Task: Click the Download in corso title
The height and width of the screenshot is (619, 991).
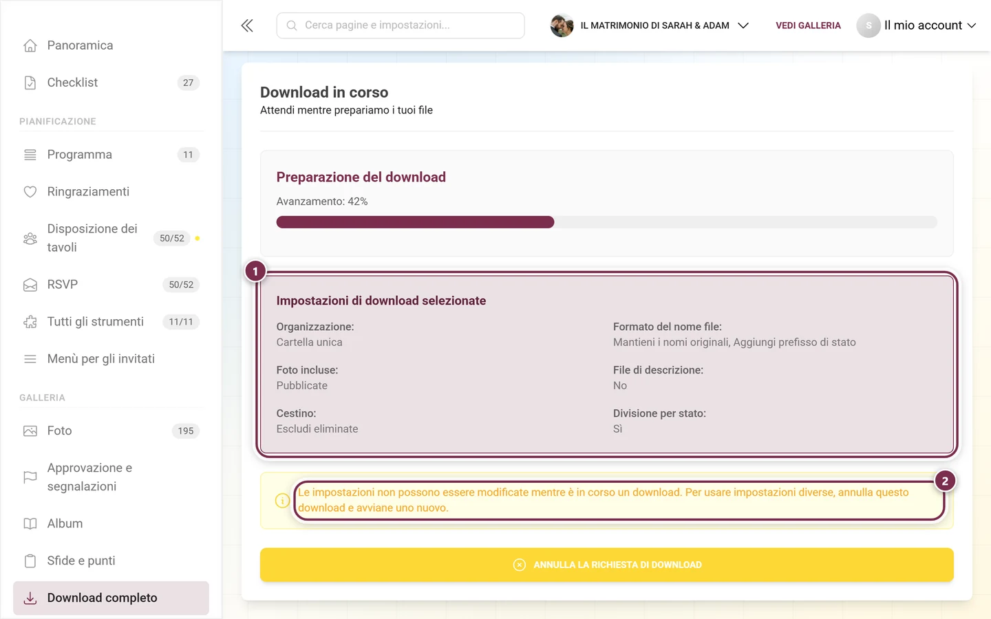Action: 324,92
